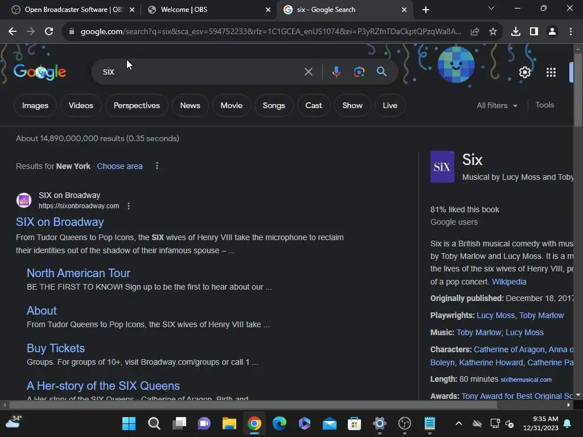Open A Her-story of the SIX Queens
The height and width of the screenshot is (437, 583).
[104, 386]
